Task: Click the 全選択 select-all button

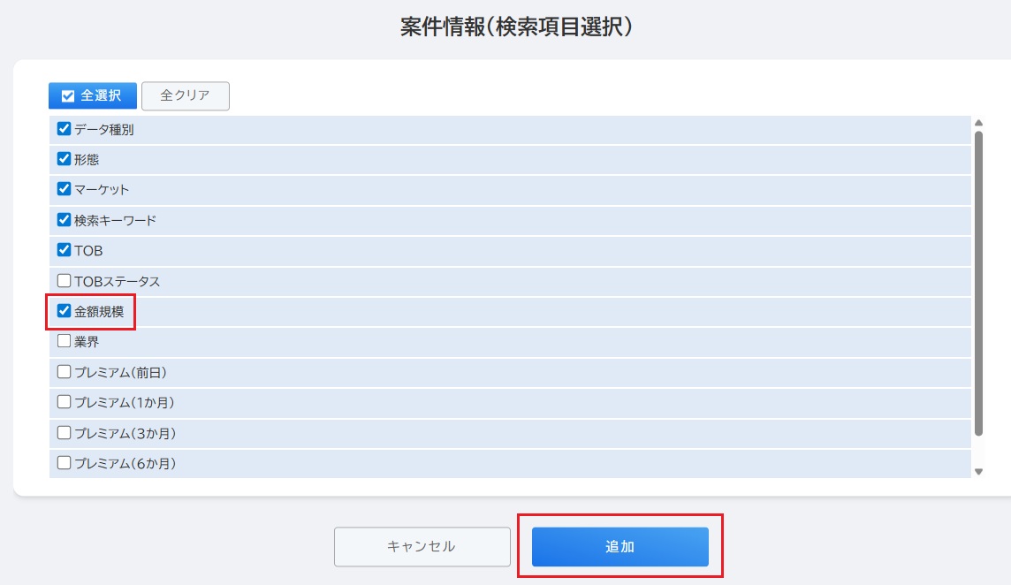Action: point(92,95)
